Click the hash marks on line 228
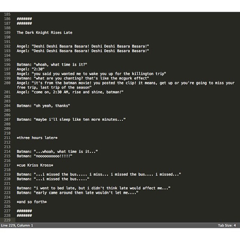This screenshot has width=240, height=240. click(24, 216)
